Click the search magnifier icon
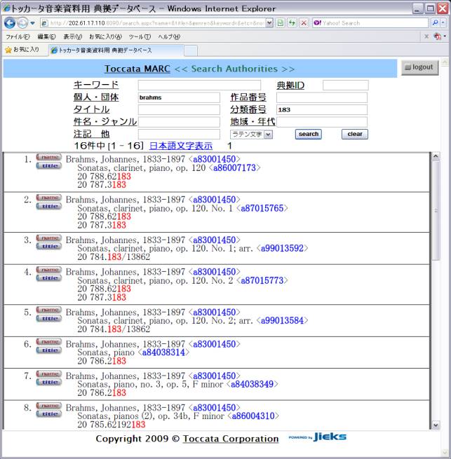This screenshot has height=459, width=451. pyautogui.click(x=435, y=23)
